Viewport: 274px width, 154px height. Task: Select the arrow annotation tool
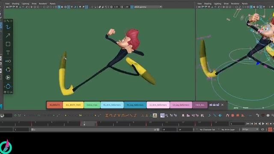[x=8, y=36]
